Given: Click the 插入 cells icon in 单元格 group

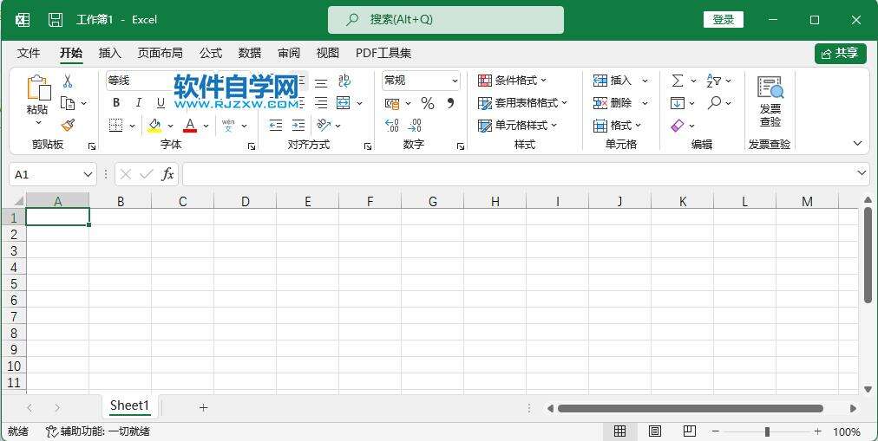Looking at the screenshot, I should click(x=600, y=81).
